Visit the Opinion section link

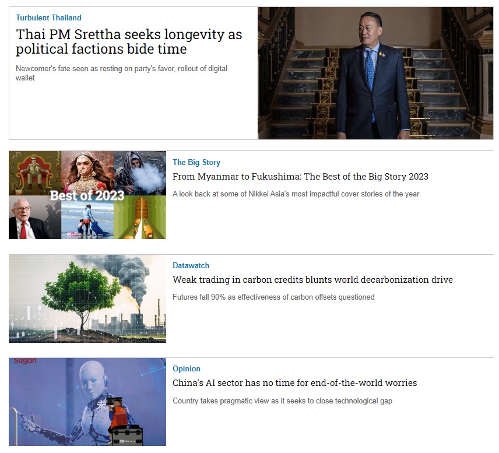point(187,368)
